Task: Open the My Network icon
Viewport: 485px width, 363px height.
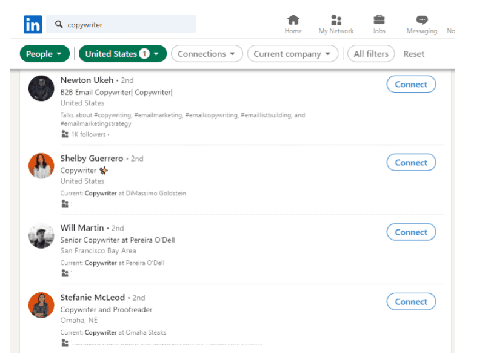Action: pyautogui.click(x=336, y=21)
